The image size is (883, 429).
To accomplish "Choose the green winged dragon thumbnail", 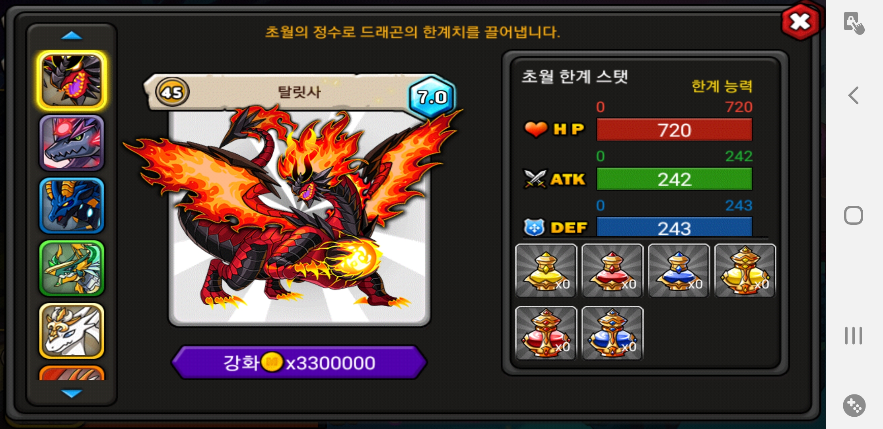I will coord(72,268).
